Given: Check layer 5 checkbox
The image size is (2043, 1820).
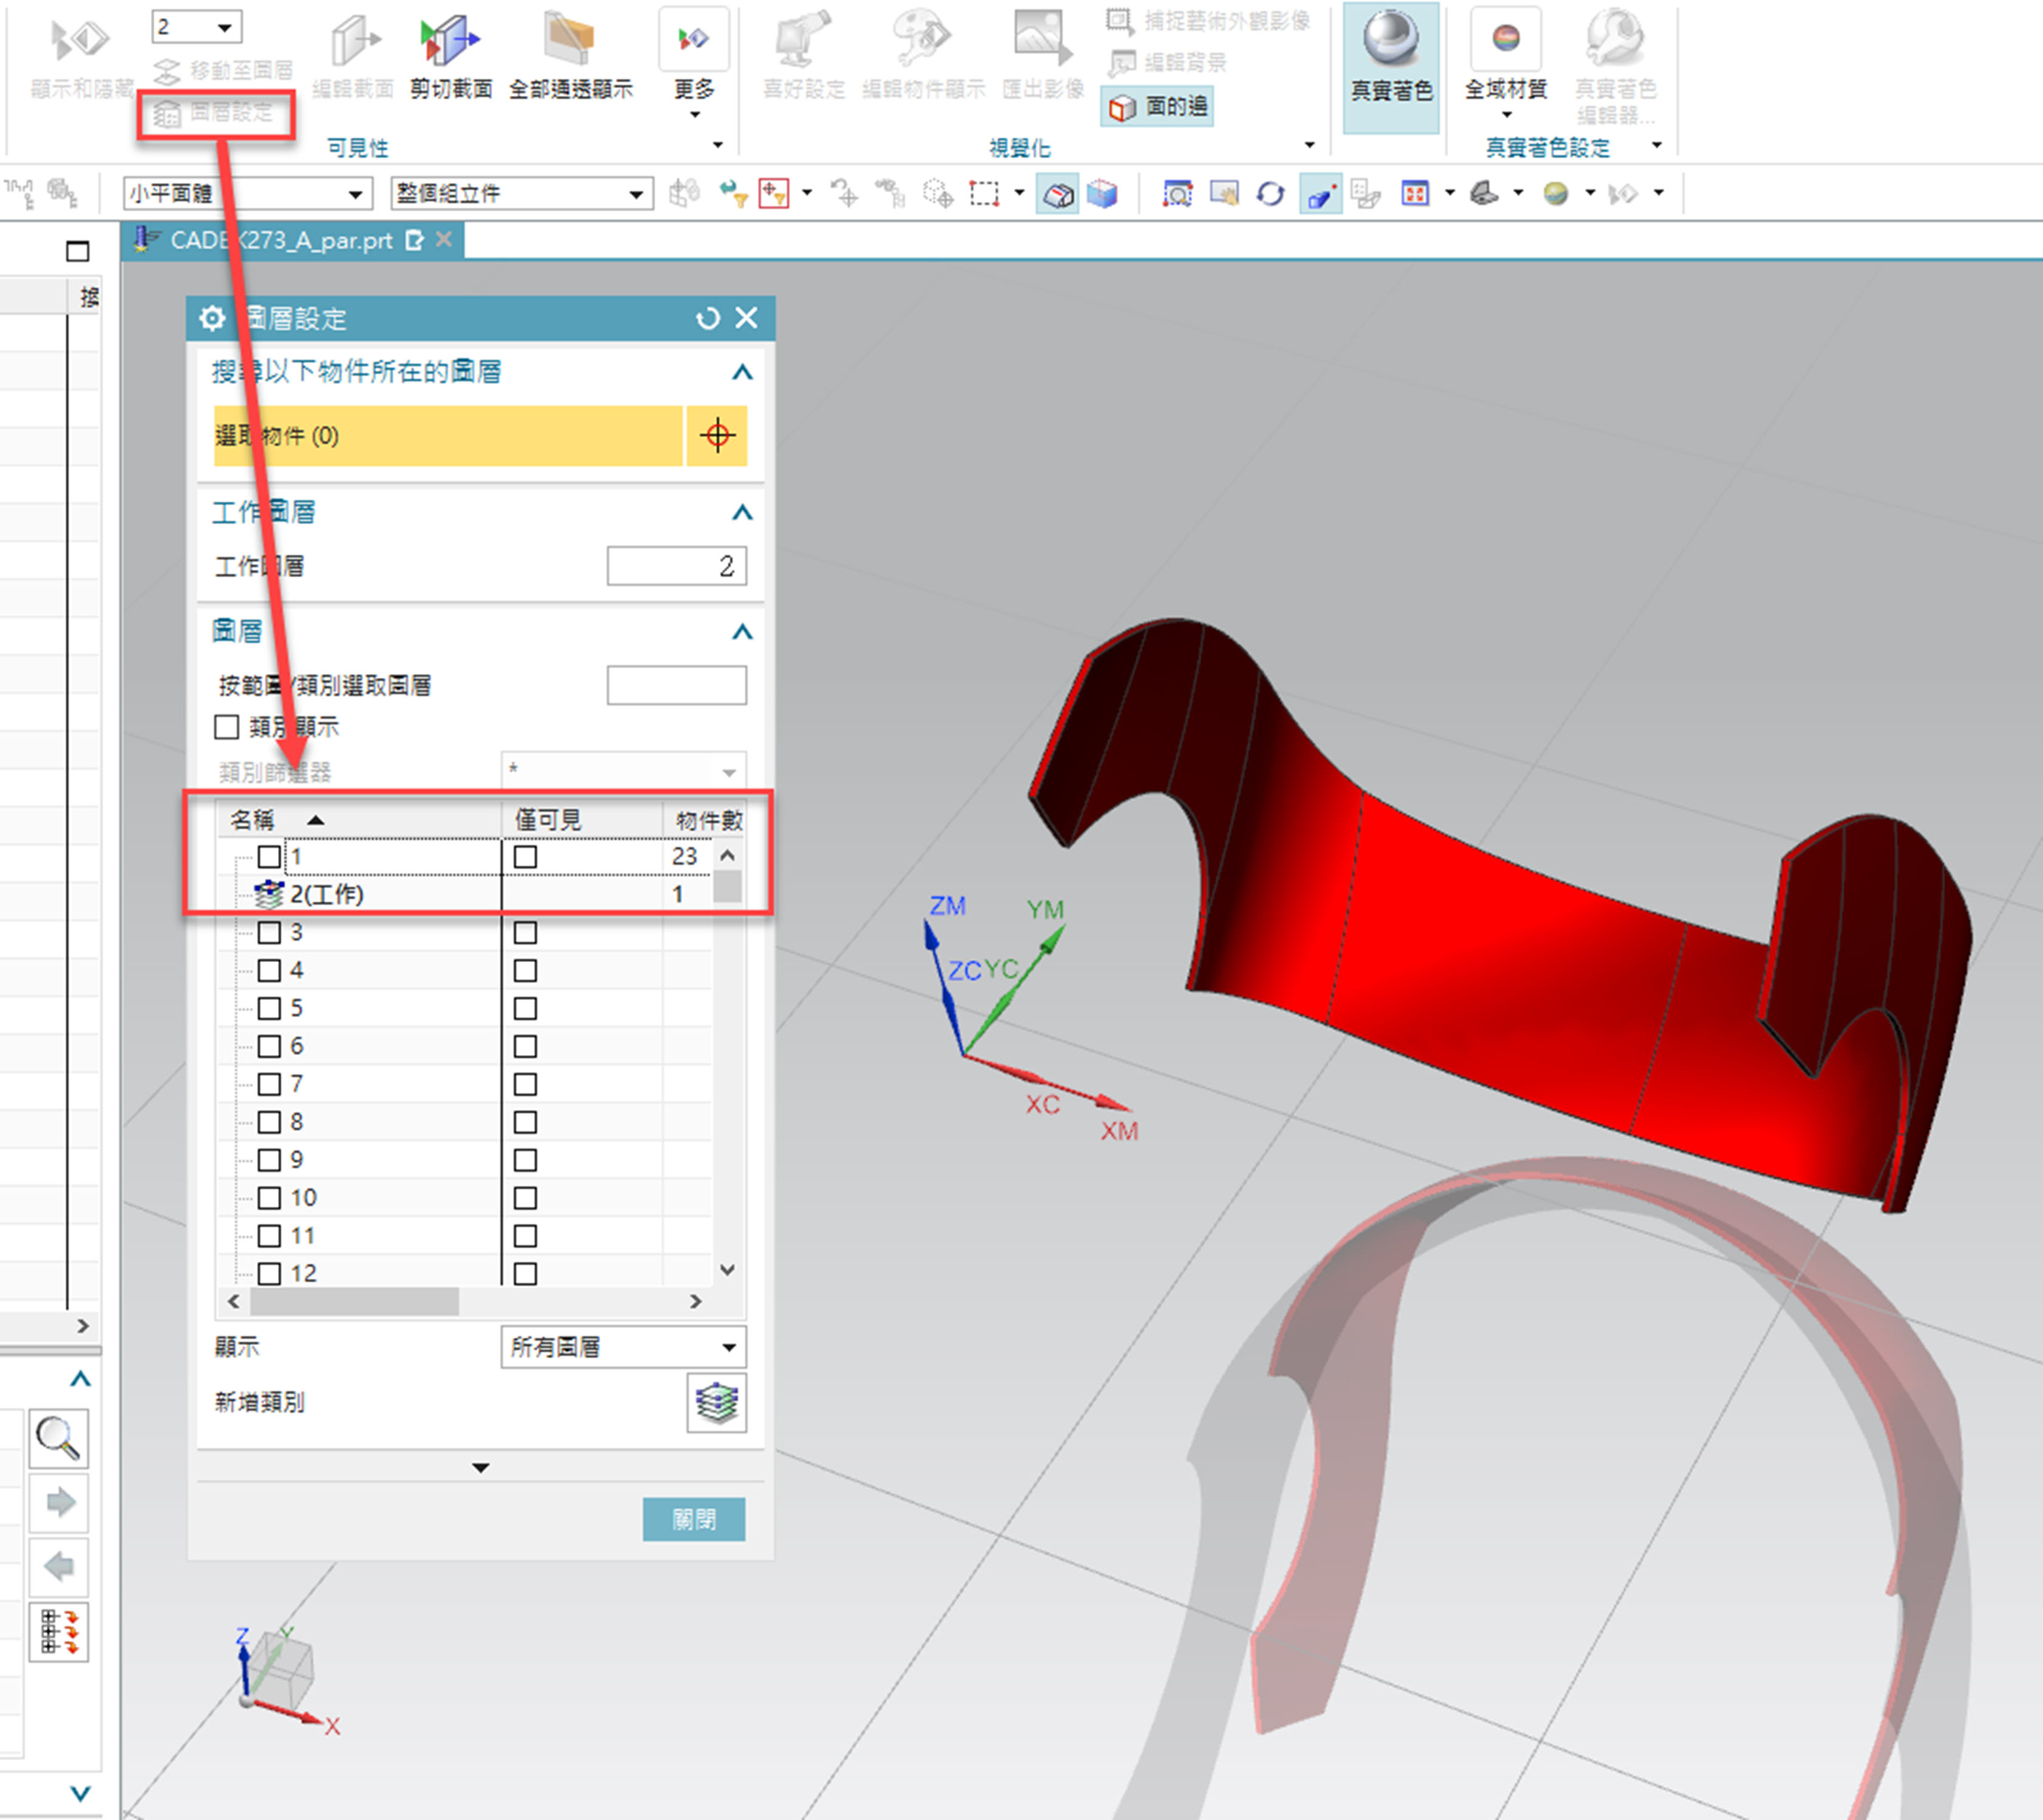Looking at the screenshot, I should (x=269, y=1008).
